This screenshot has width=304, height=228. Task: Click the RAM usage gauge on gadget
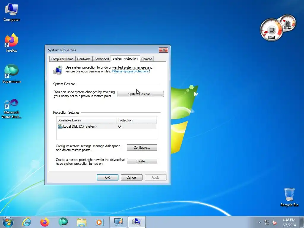[288, 23]
